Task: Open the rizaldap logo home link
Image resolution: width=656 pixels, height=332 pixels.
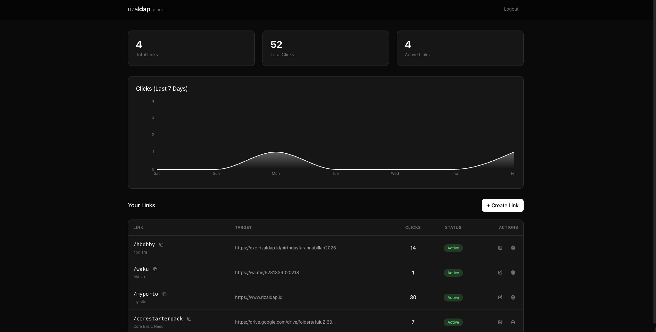Action: 139,9
